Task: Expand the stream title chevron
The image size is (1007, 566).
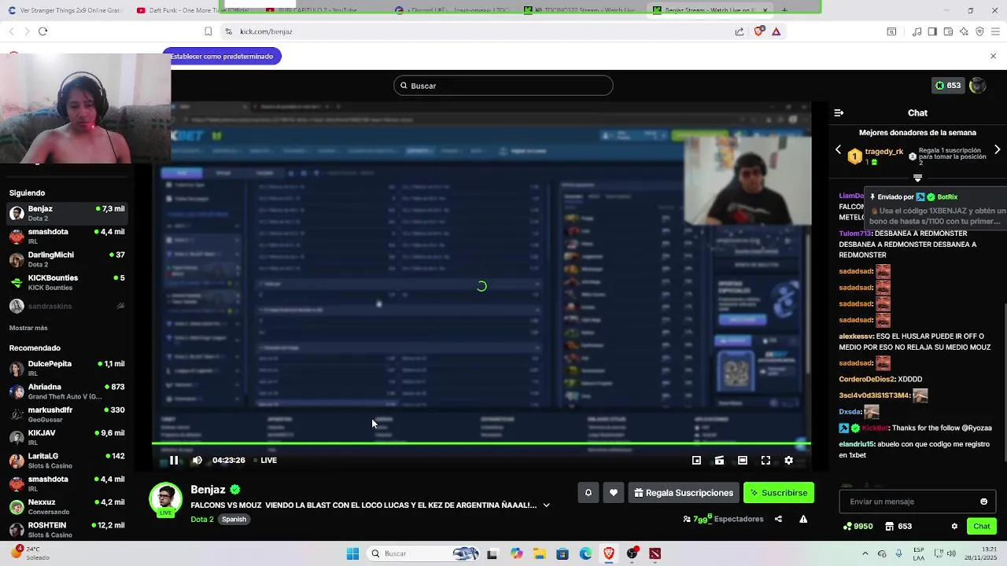Action: coord(546,505)
